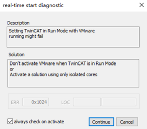
Task: Click the Description label
Action: (18, 23)
